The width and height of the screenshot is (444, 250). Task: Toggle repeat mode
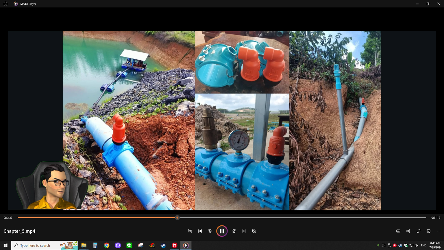(x=254, y=231)
